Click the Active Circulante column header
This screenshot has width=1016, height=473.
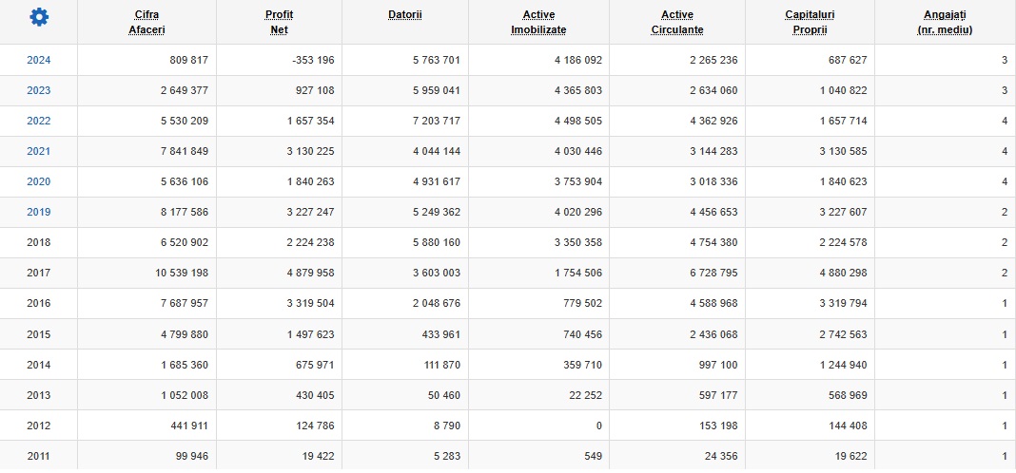tap(677, 22)
